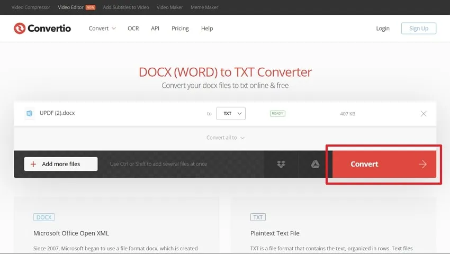Screen dimensions: 450x254
Task: Click the UPDF (2).docx file name
Action: (x=57, y=113)
